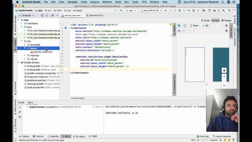
Task: Expand the mipmap folder
Action: pyautogui.click(x=25, y=55)
